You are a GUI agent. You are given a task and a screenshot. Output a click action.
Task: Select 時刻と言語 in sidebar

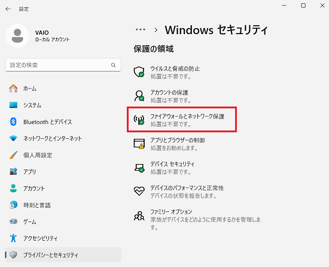pyautogui.click(x=63, y=205)
